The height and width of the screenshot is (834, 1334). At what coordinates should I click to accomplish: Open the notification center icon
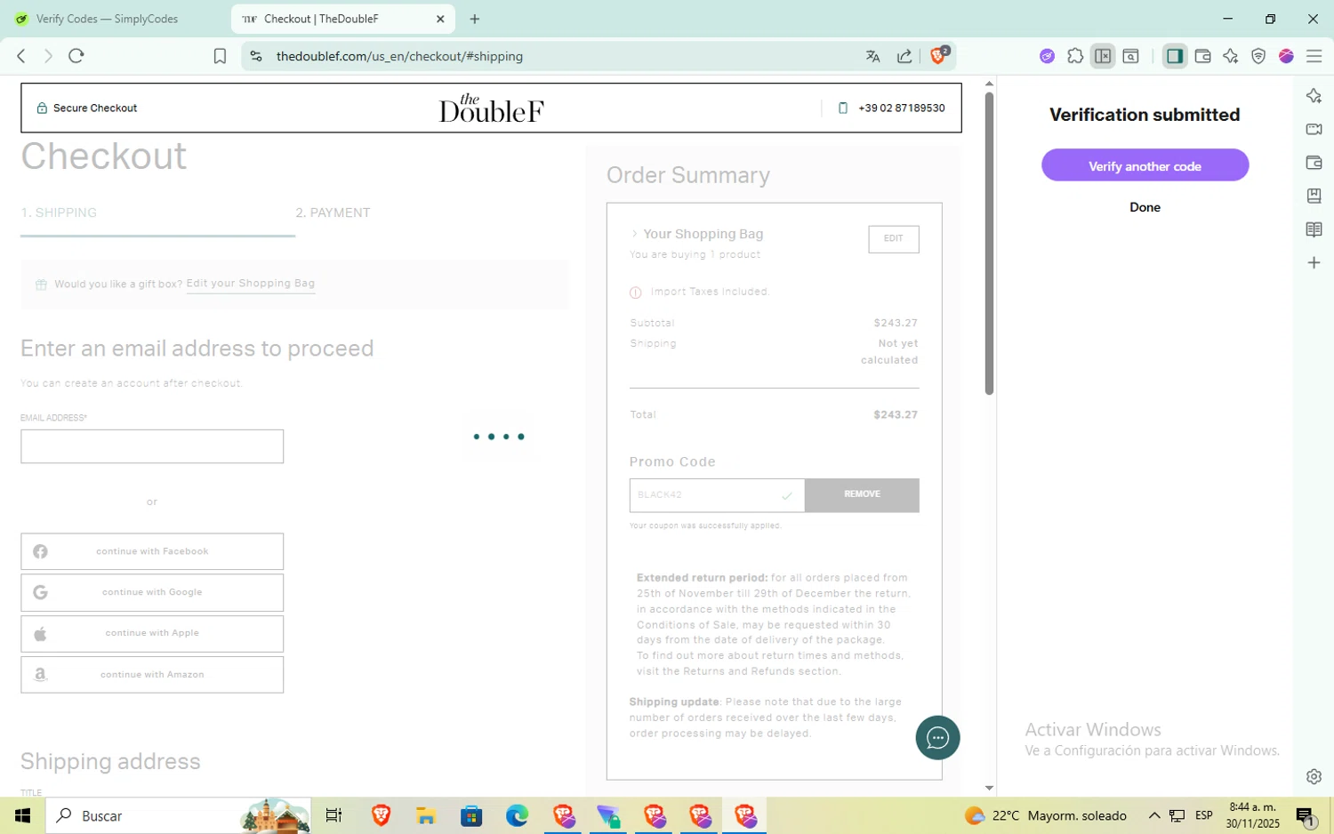[1306, 815]
